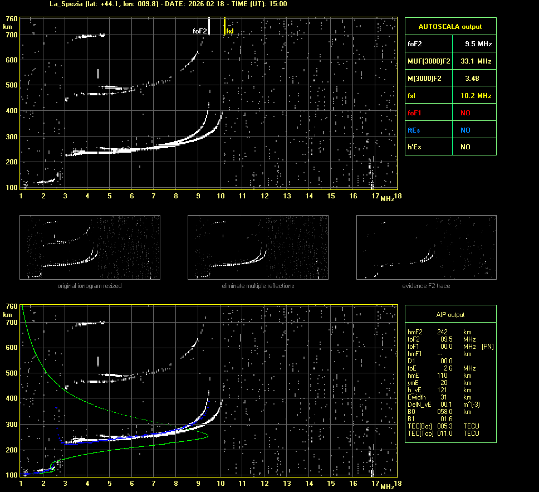This screenshot has width=539, height=492.
Task: Select the 'original ionogram resized' thumbnail
Action: pyautogui.click(x=90, y=247)
